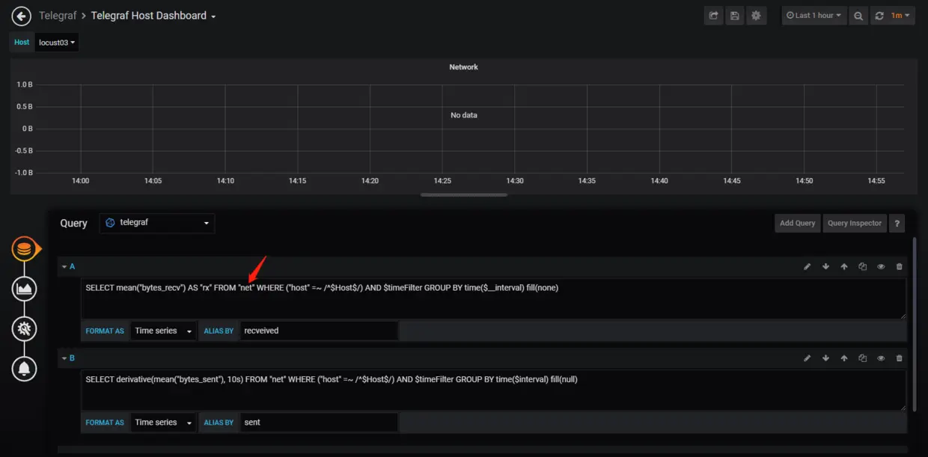Image resolution: width=928 pixels, height=457 pixels.
Task: Save the dashboard
Action: [x=735, y=16]
